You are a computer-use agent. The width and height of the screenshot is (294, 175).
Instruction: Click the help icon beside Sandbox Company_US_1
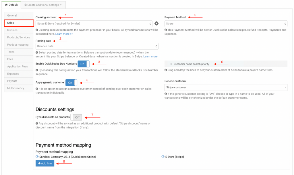coord(37,157)
